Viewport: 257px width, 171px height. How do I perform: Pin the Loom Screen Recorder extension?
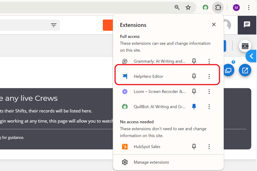[x=194, y=91]
